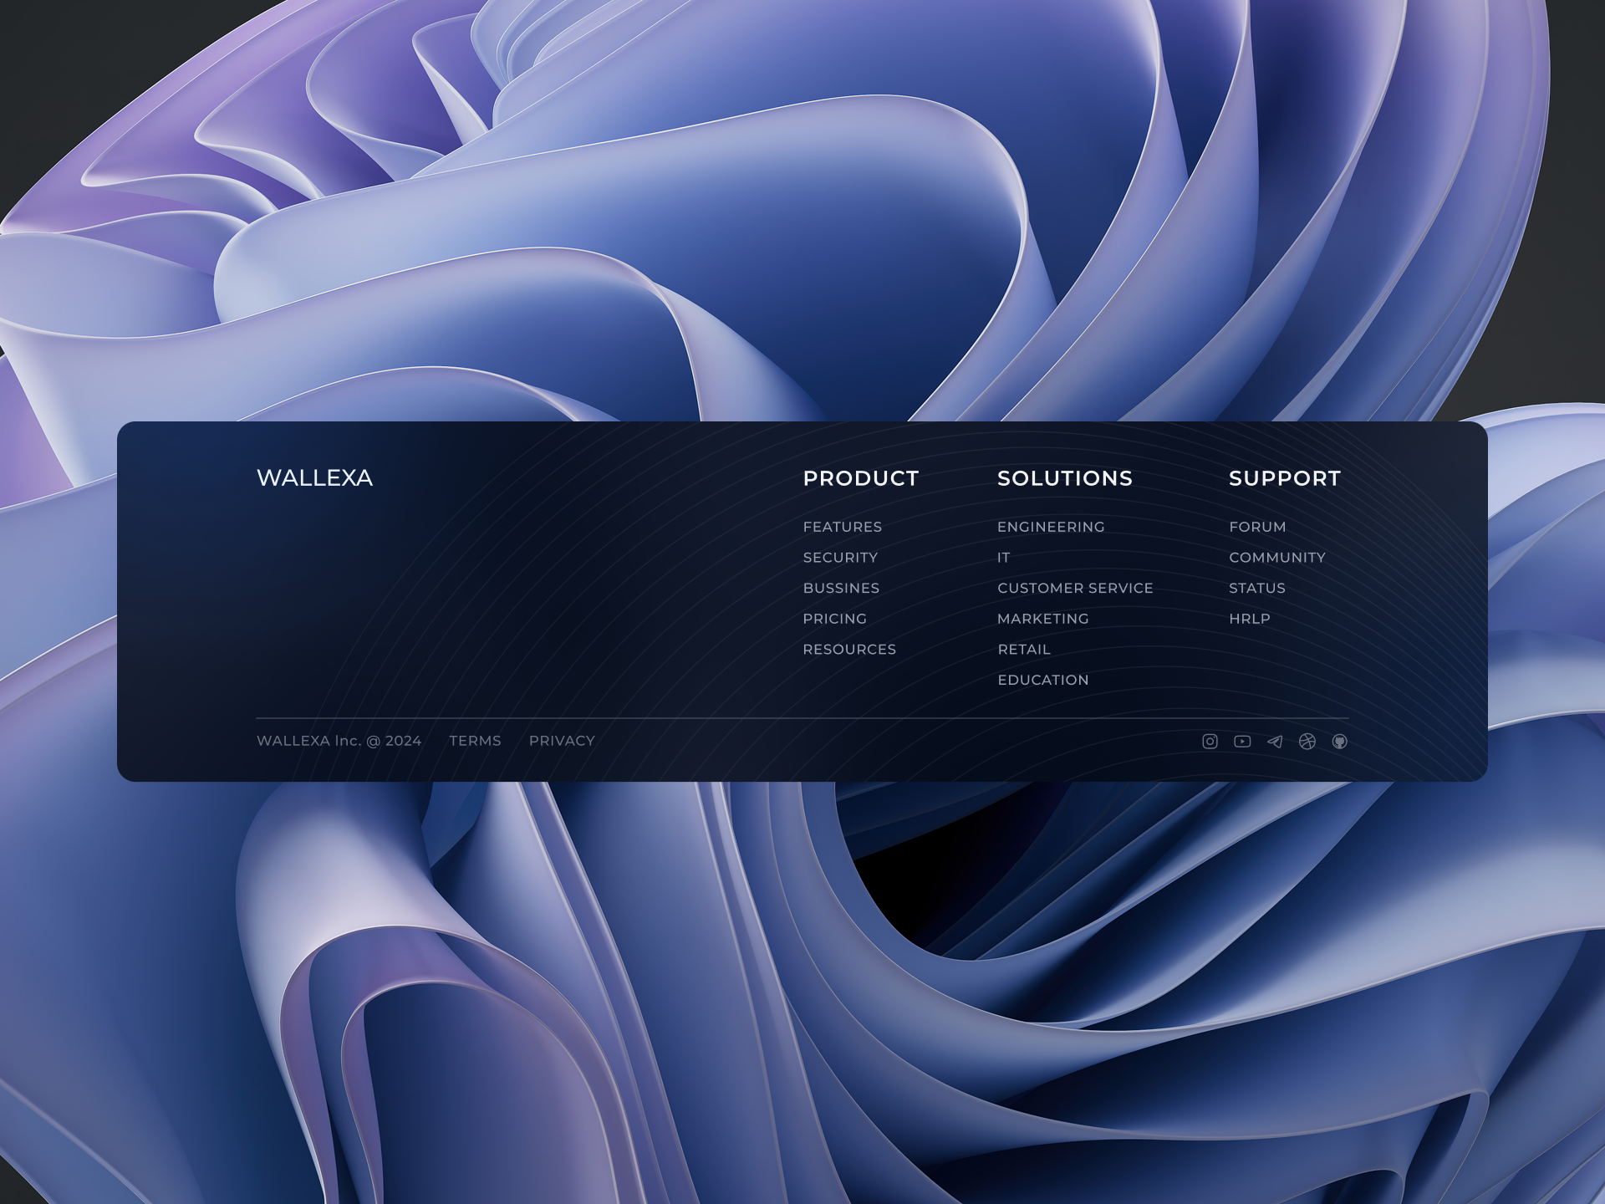The width and height of the screenshot is (1605, 1204).
Task: Open the TERMS link
Action: tap(475, 741)
